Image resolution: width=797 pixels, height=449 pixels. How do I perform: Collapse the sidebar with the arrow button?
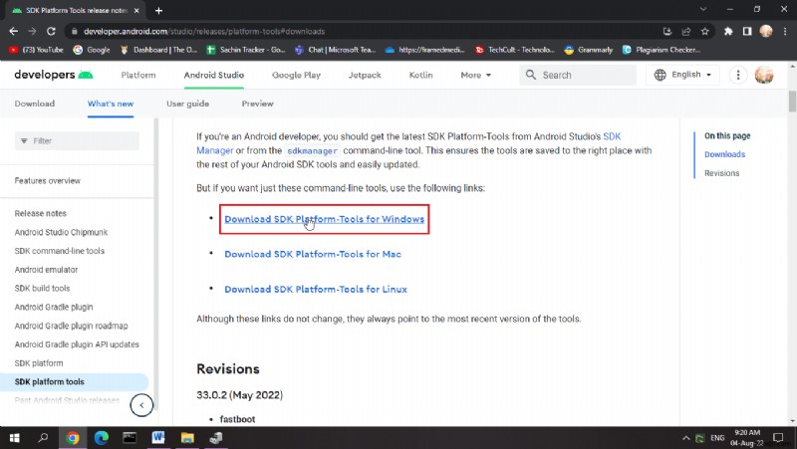pos(142,405)
